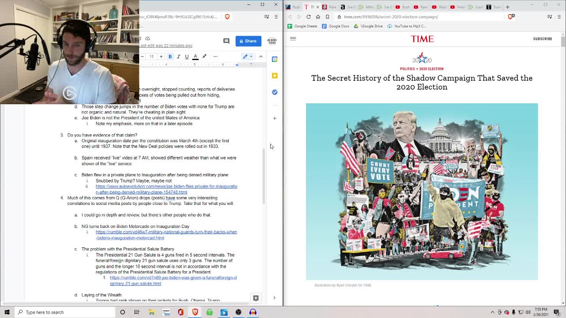Click the Docs document vertical scrollbar

point(264,177)
